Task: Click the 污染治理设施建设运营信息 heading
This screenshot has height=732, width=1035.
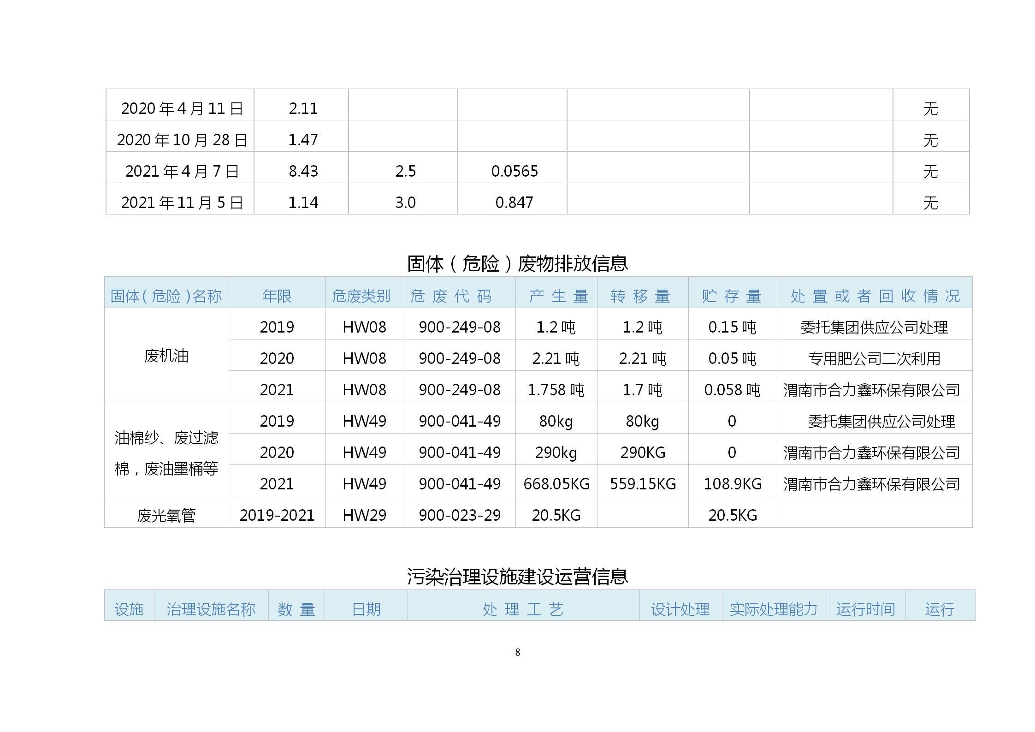Action: 517,576
